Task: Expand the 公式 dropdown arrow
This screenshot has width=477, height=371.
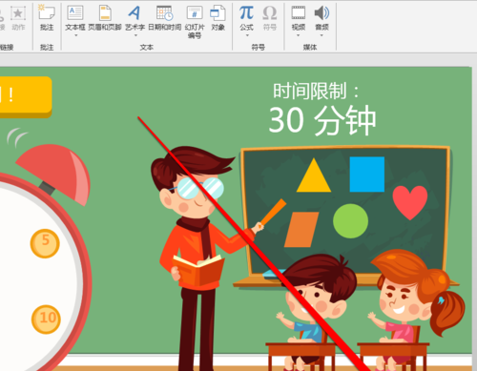Action: click(247, 35)
